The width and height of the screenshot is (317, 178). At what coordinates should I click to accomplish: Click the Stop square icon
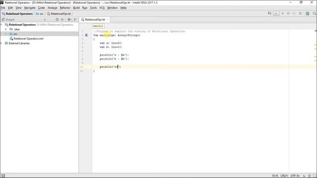(x=301, y=13)
